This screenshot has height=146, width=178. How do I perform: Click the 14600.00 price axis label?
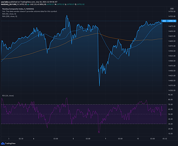tap(172, 41)
